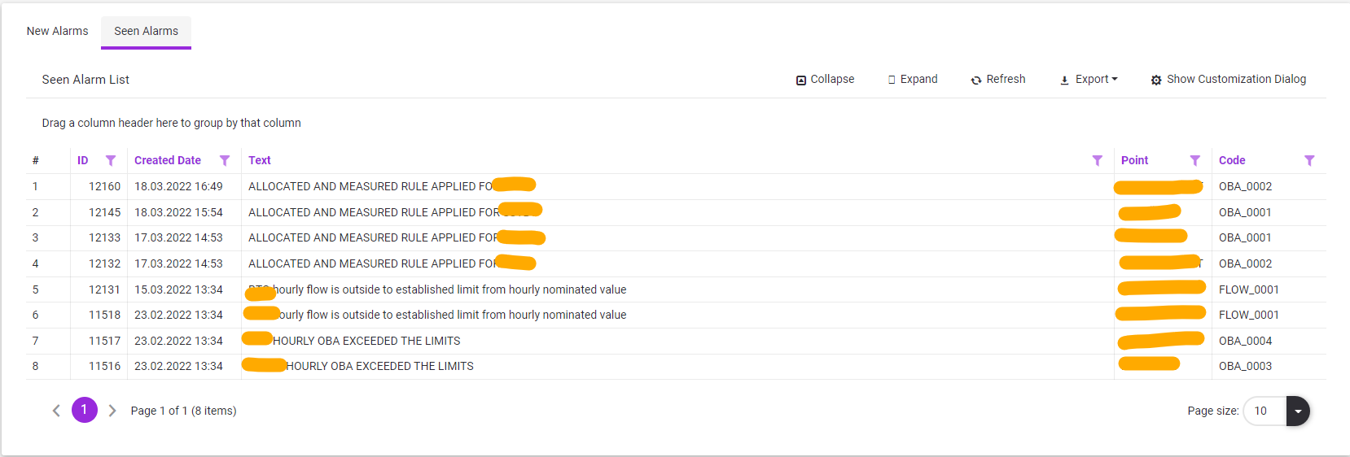Open the Export dropdown menu
The width and height of the screenshot is (1350, 457).
[x=1089, y=80]
